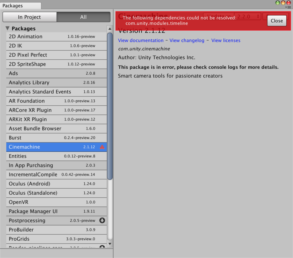Open the 2.2.0 version dropdown

(248, 16)
